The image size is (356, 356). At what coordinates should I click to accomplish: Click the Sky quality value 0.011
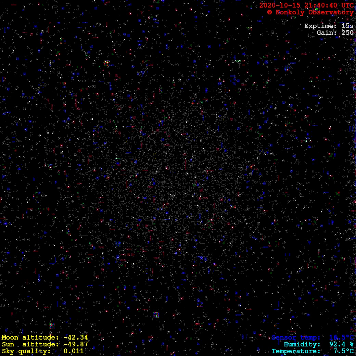[x=74, y=351]
